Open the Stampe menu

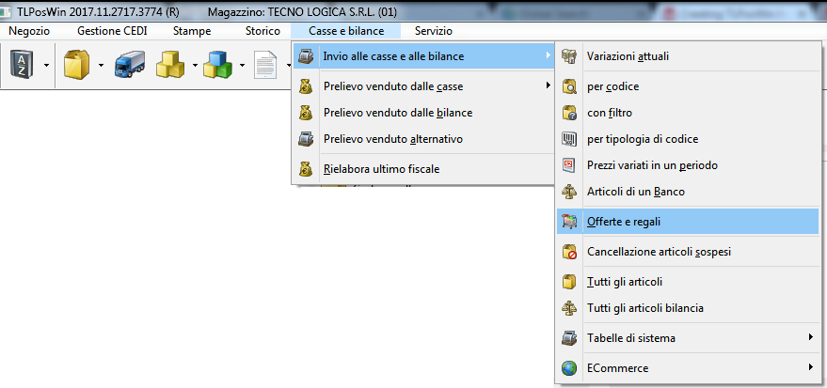click(192, 31)
